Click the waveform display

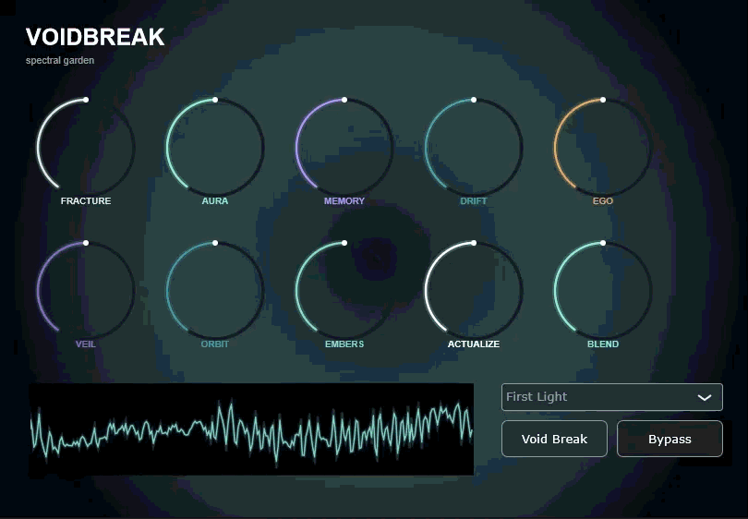coord(251,428)
